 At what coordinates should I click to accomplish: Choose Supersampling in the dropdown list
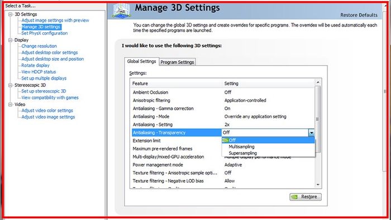(268, 153)
